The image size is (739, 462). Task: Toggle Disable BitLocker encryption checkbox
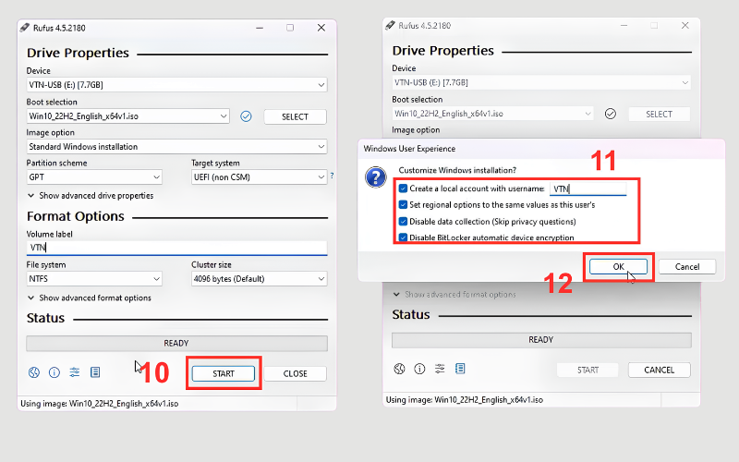click(403, 237)
